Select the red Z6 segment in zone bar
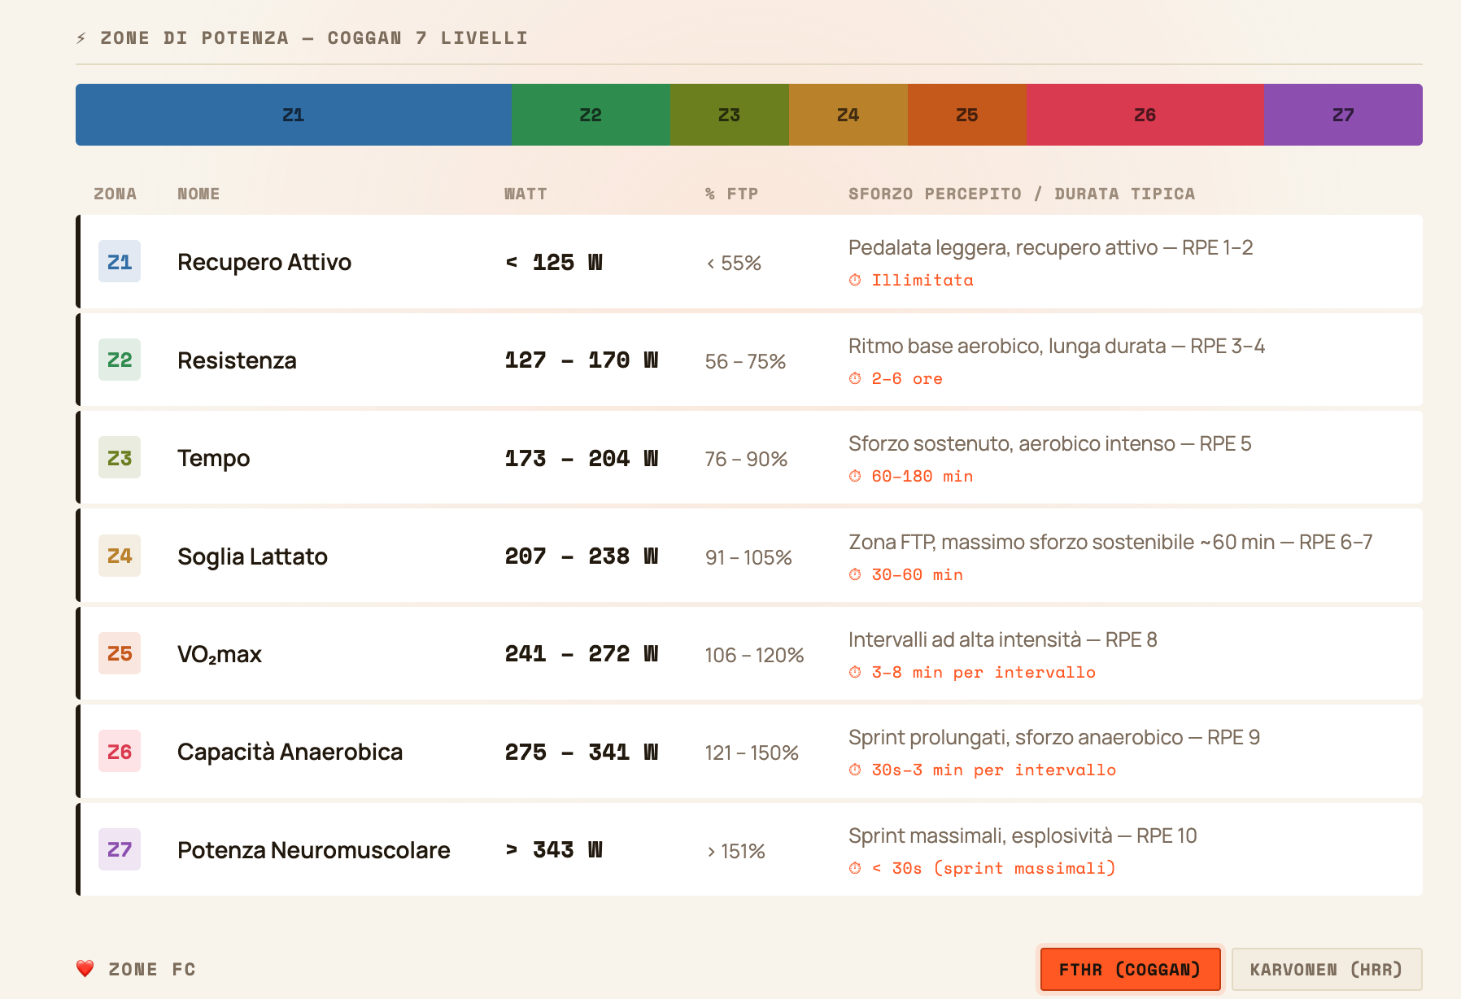This screenshot has height=999, width=1461. click(x=1145, y=115)
